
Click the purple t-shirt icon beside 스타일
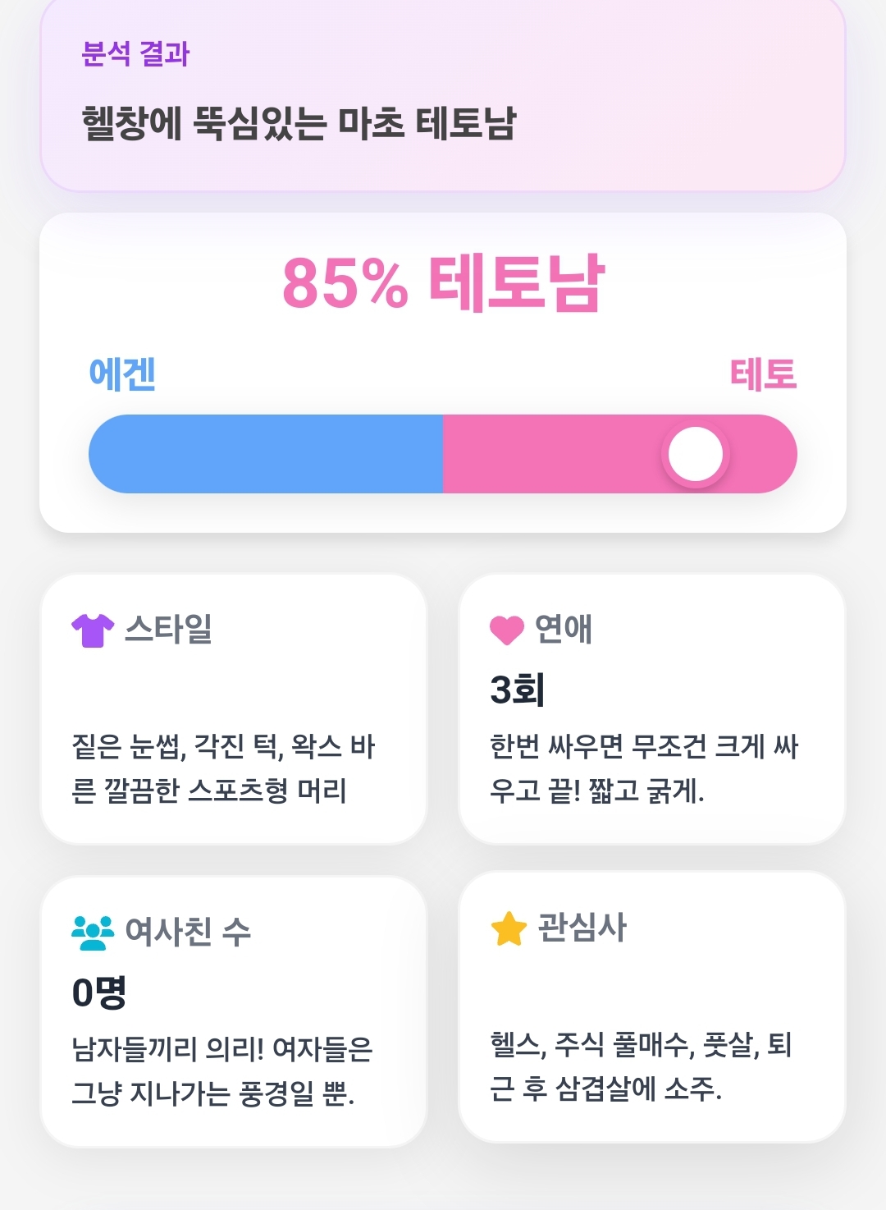point(93,630)
